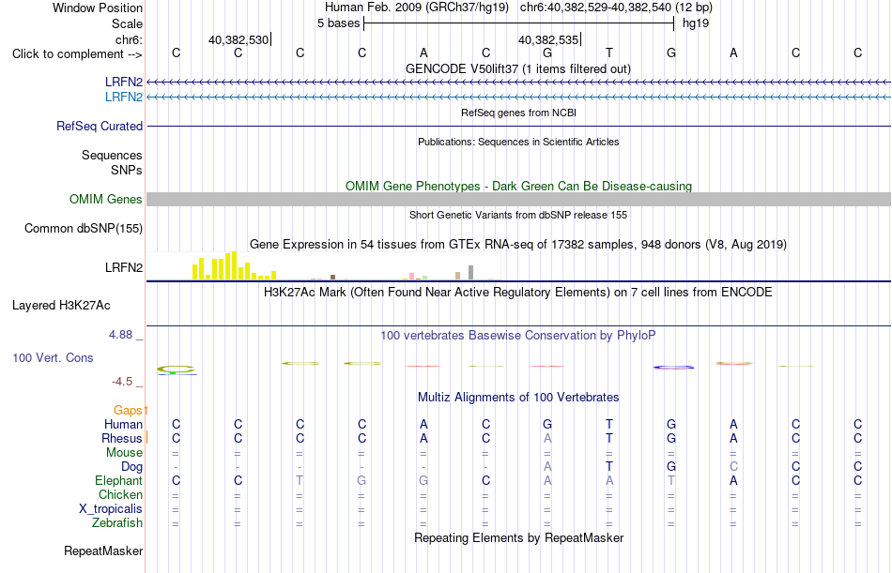
Task: Click the Scale track label
Action: click(127, 23)
